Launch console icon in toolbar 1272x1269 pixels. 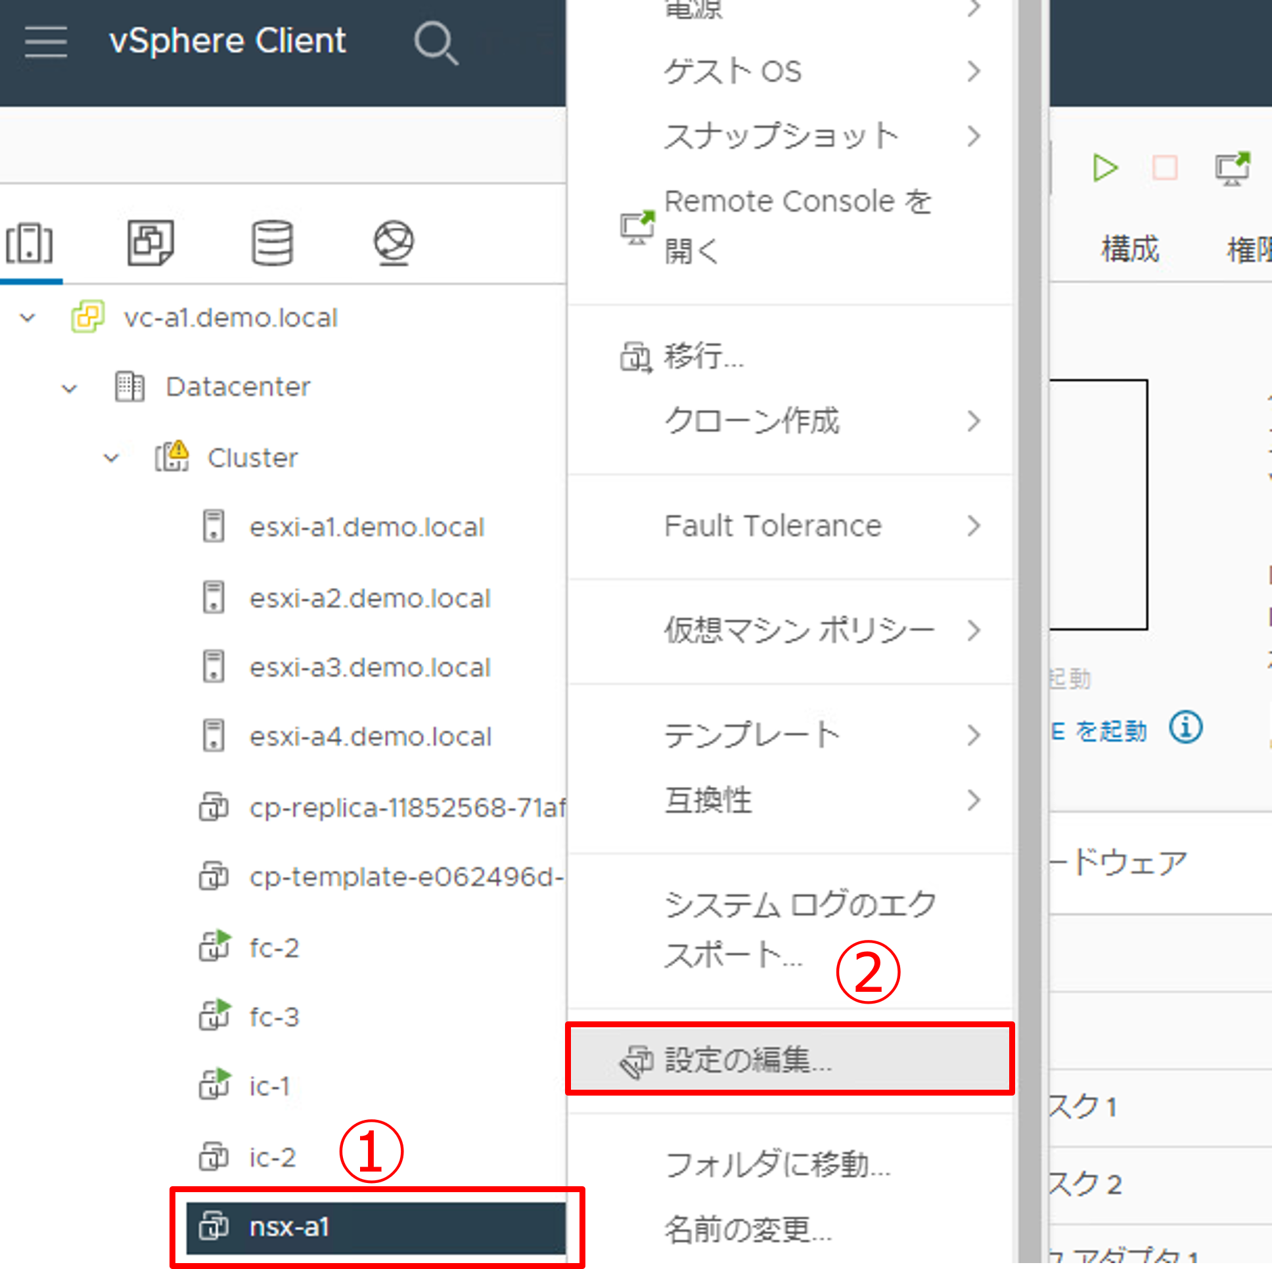tap(1231, 169)
